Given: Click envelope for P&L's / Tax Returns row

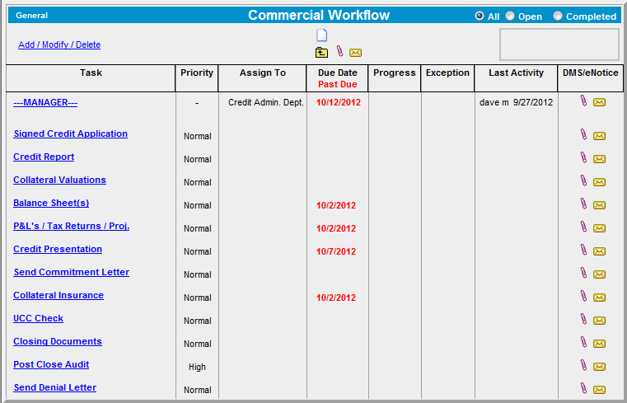Looking at the screenshot, I should point(599,228).
